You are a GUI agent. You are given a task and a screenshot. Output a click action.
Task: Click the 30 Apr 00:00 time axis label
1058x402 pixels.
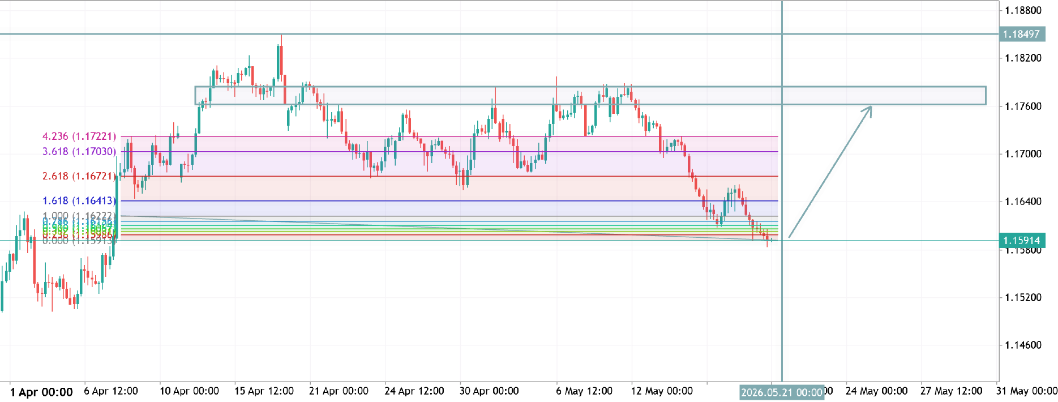[489, 391]
